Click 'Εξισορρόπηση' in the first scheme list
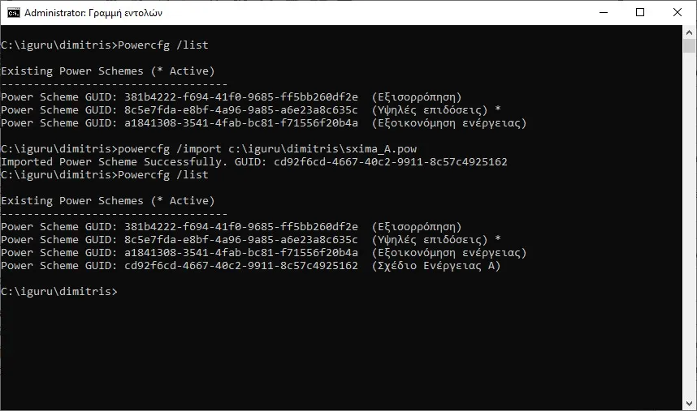 [416, 97]
